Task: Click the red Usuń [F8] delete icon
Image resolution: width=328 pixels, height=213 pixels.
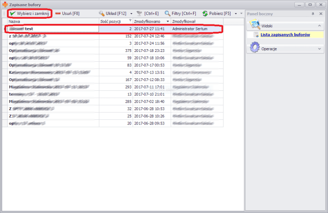Action: coord(59,14)
